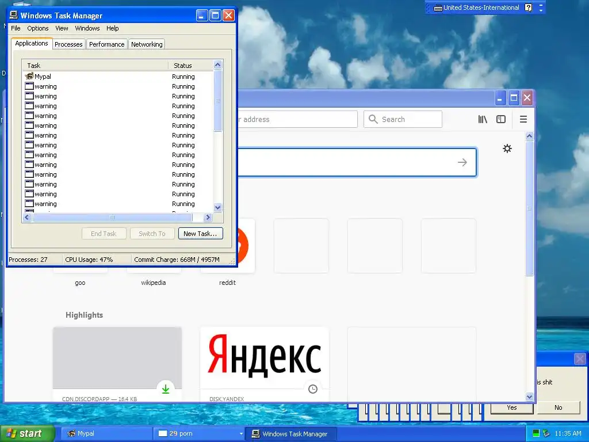Open the browser Library icon
Screen dimensions: 589x442
(483, 119)
